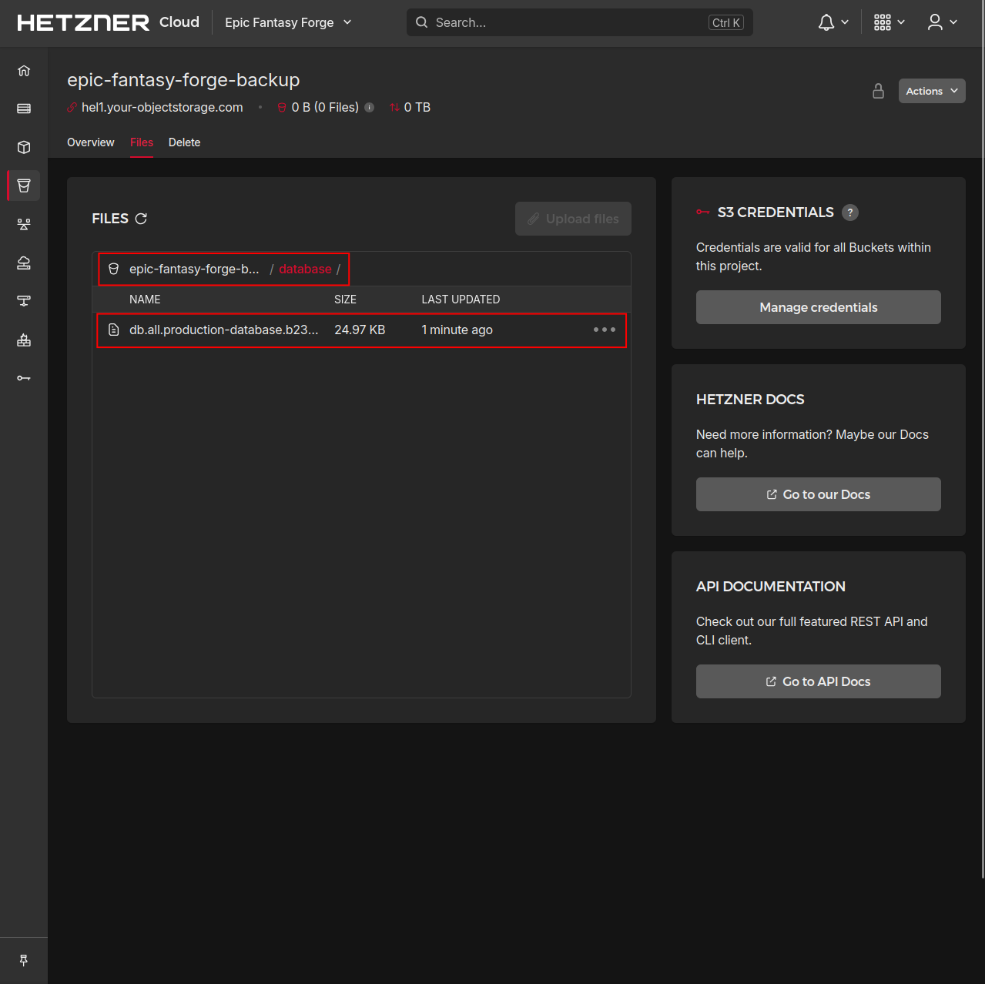Open the notifications bell menu
This screenshot has width=985, height=984.
pos(833,22)
